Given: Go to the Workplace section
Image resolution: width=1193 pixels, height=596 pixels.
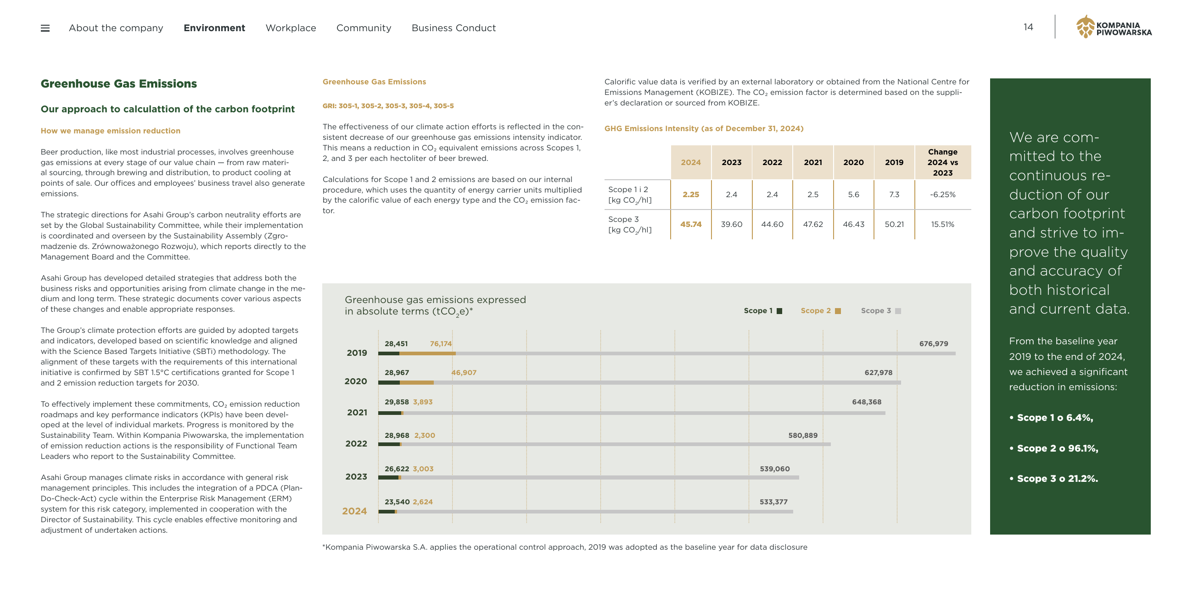Looking at the screenshot, I should [291, 28].
